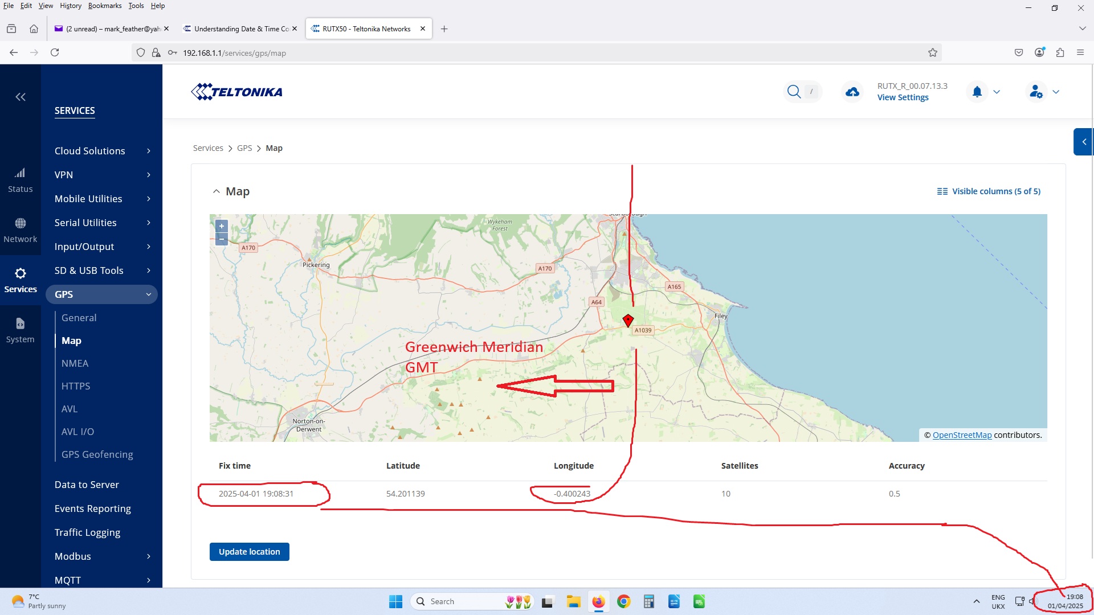Image resolution: width=1094 pixels, height=615 pixels.
Task: Open the search magnifier icon
Action: 794,92
